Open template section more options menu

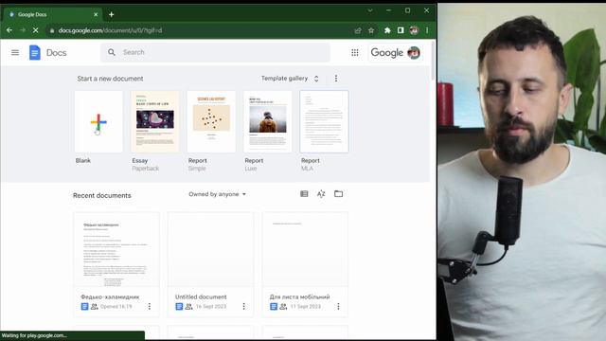coord(336,79)
